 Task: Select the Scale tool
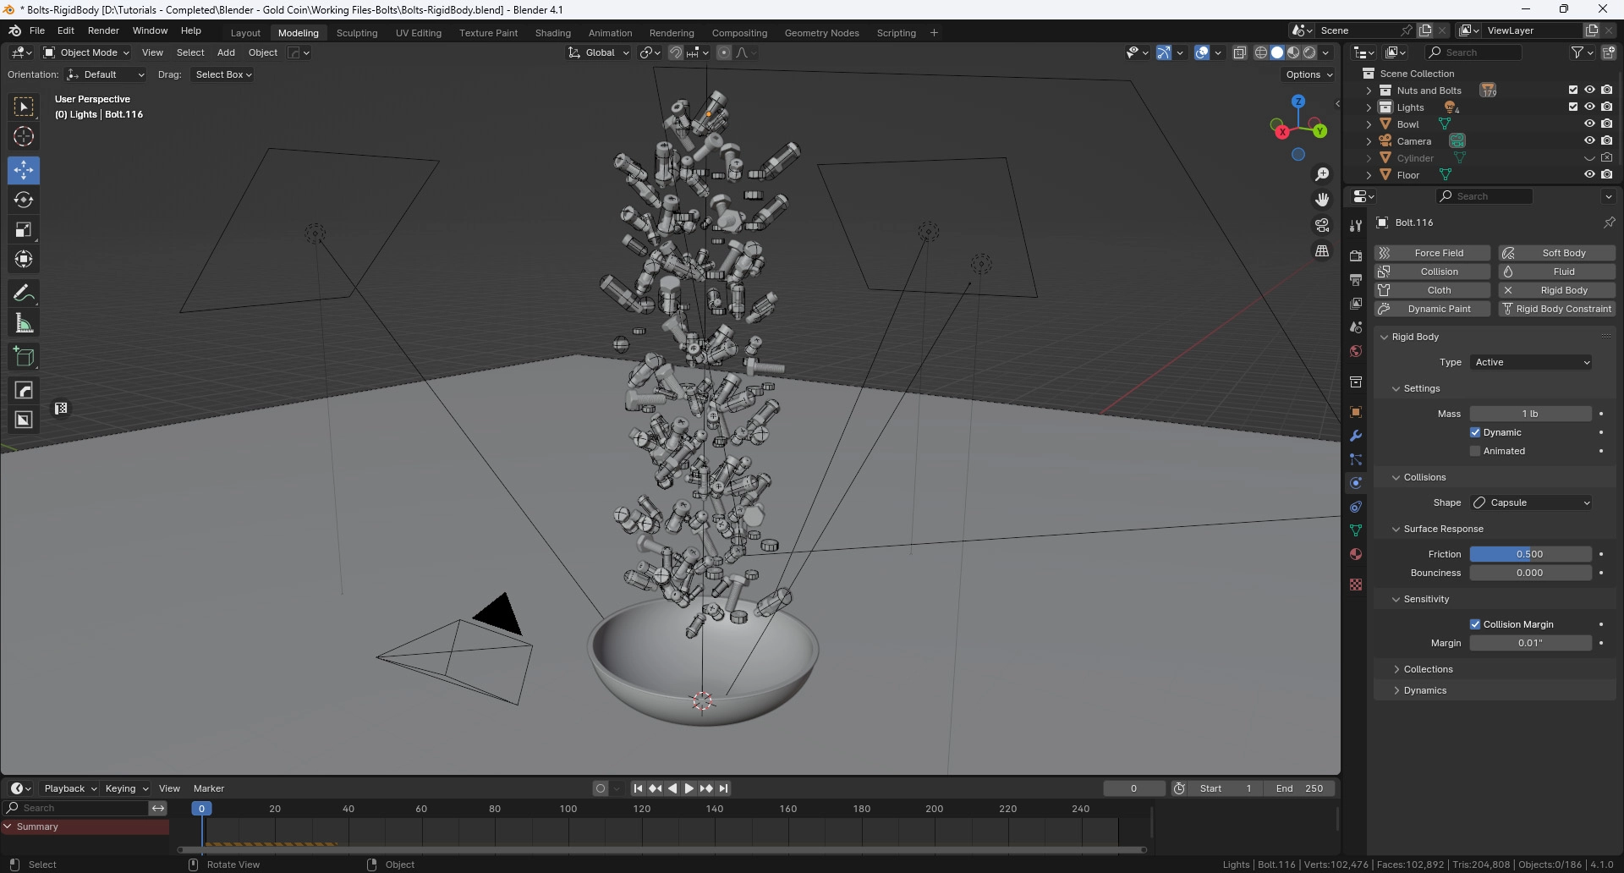click(24, 230)
